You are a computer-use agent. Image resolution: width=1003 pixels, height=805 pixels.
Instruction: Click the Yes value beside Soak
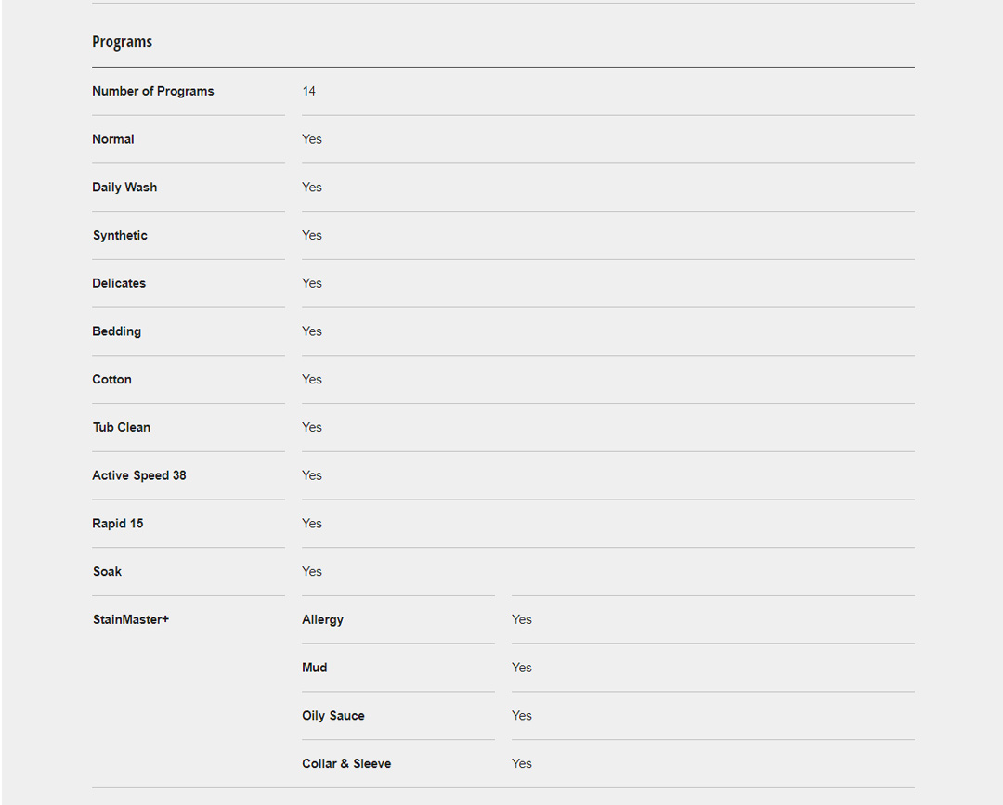click(x=312, y=572)
